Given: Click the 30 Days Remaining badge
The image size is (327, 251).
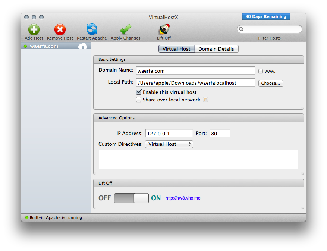Looking at the screenshot, I should [x=266, y=16].
